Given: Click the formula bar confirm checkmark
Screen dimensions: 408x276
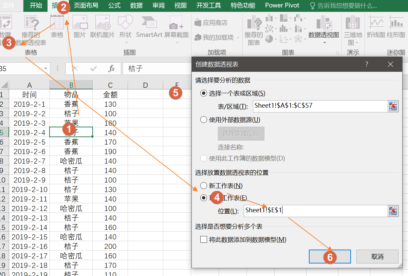Looking at the screenshot, I should point(93,69).
